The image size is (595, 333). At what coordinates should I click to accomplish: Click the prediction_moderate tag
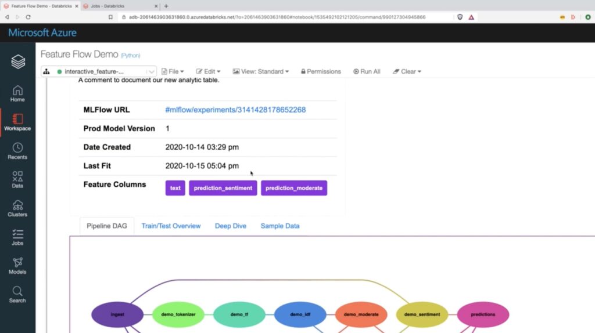[294, 188]
